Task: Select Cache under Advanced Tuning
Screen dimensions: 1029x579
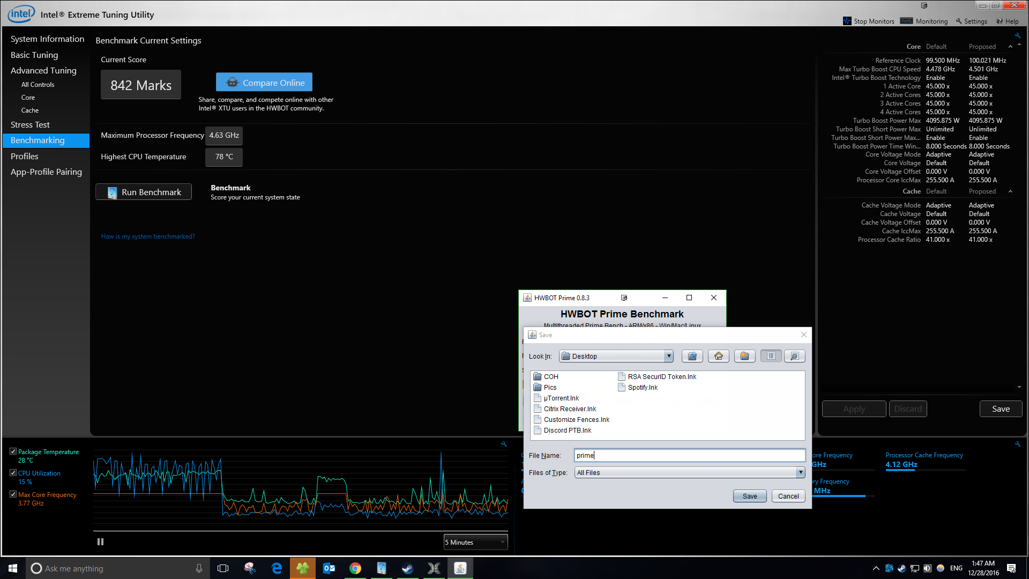Action: (x=30, y=110)
